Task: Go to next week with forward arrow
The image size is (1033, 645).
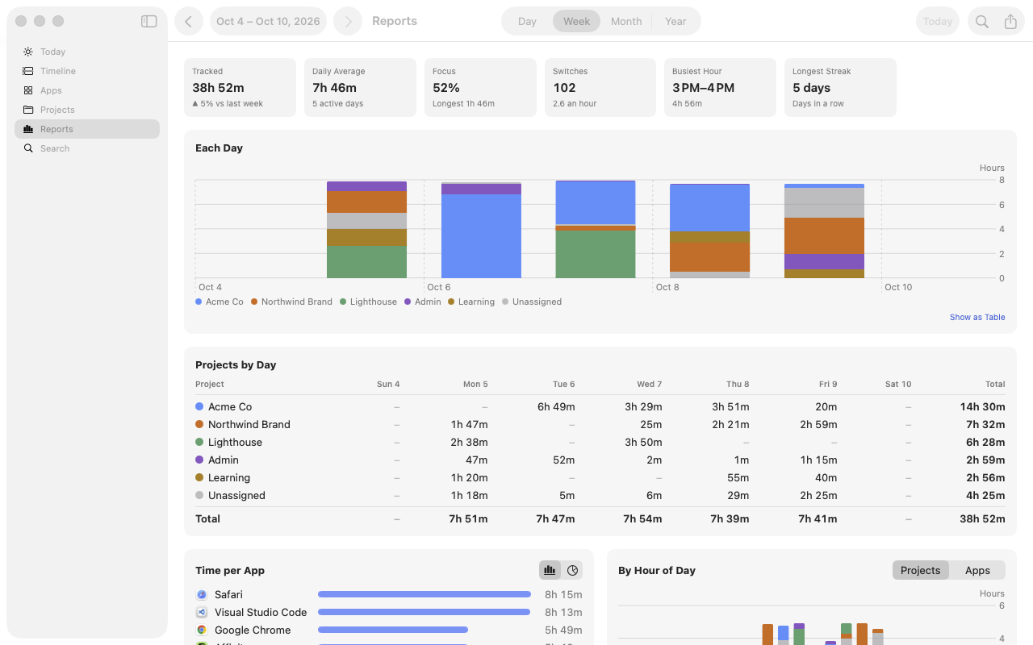Action: point(348,22)
